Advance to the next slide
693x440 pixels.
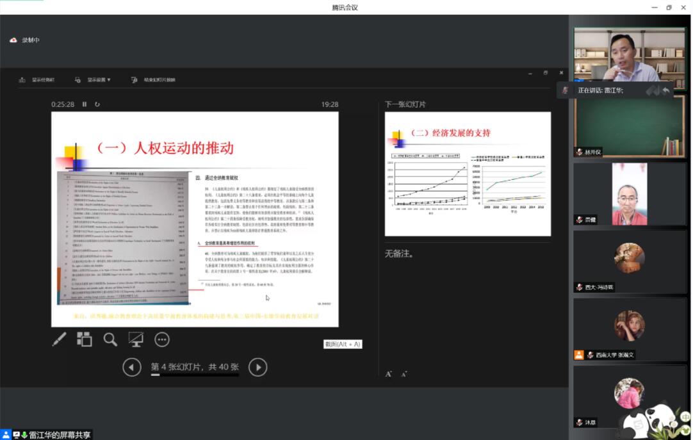(257, 367)
